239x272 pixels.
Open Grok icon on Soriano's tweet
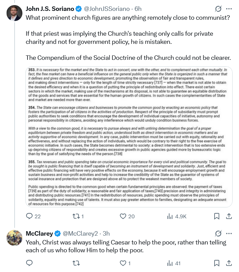(219, 8)
